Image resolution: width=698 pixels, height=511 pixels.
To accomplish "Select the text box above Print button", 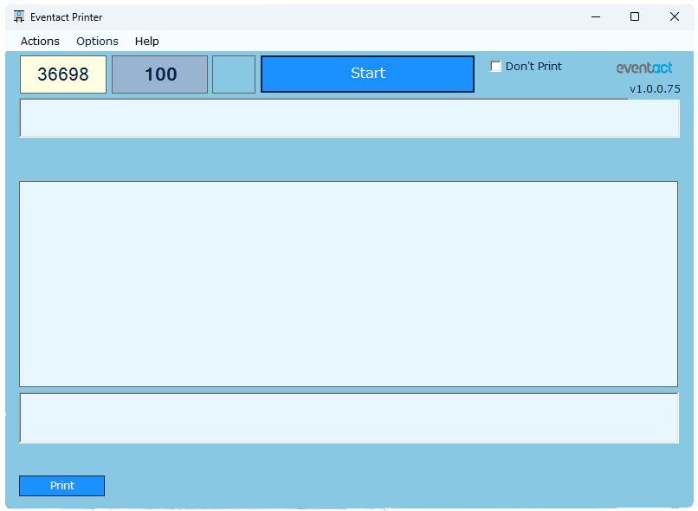I will pyautogui.click(x=348, y=418).
